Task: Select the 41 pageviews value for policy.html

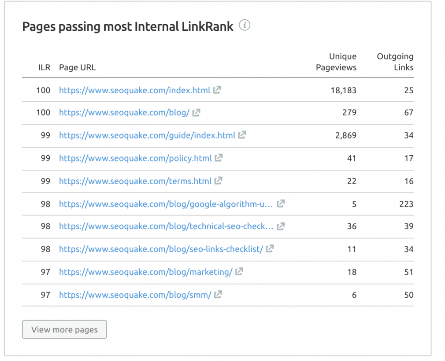Action: (352, 158)
